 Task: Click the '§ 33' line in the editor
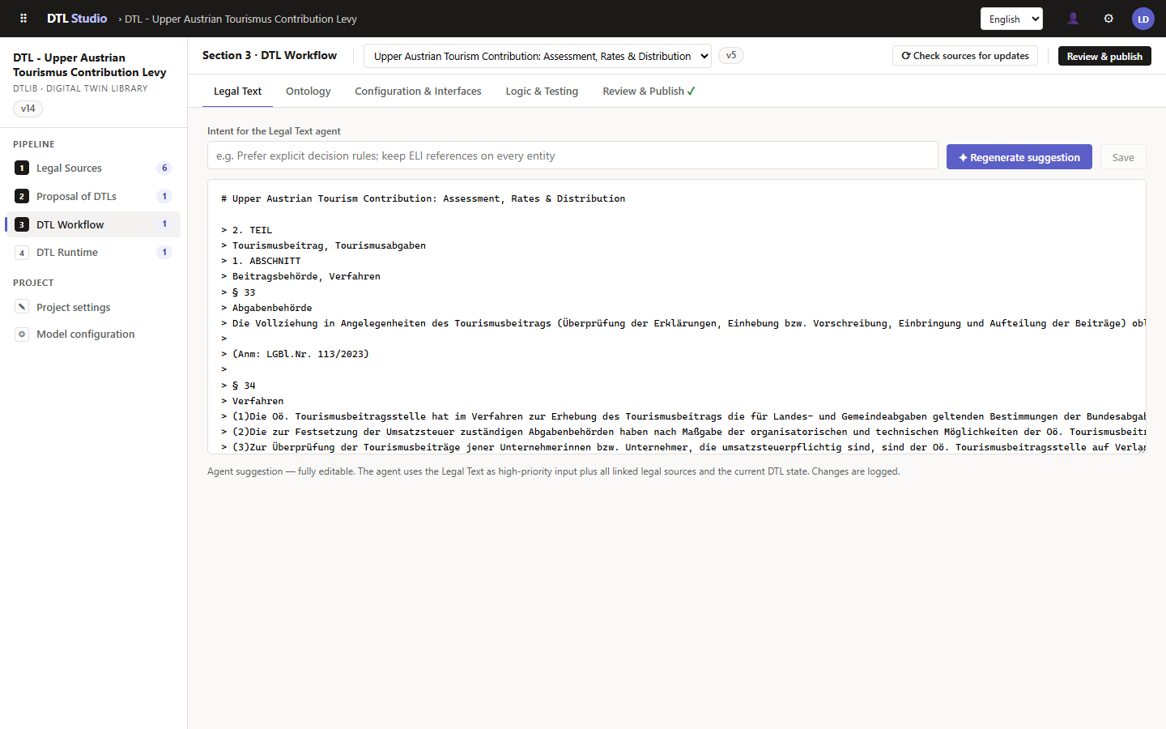244,292
